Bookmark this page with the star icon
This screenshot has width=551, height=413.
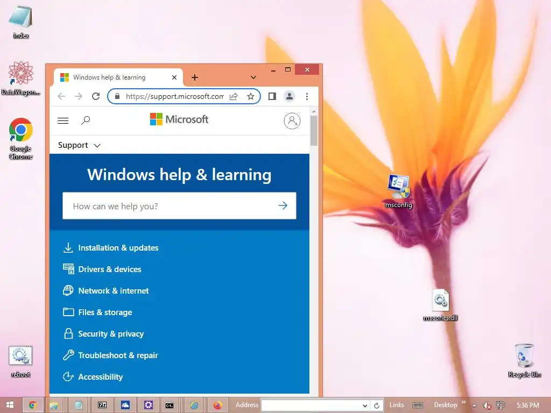click(x=251, y=96)
